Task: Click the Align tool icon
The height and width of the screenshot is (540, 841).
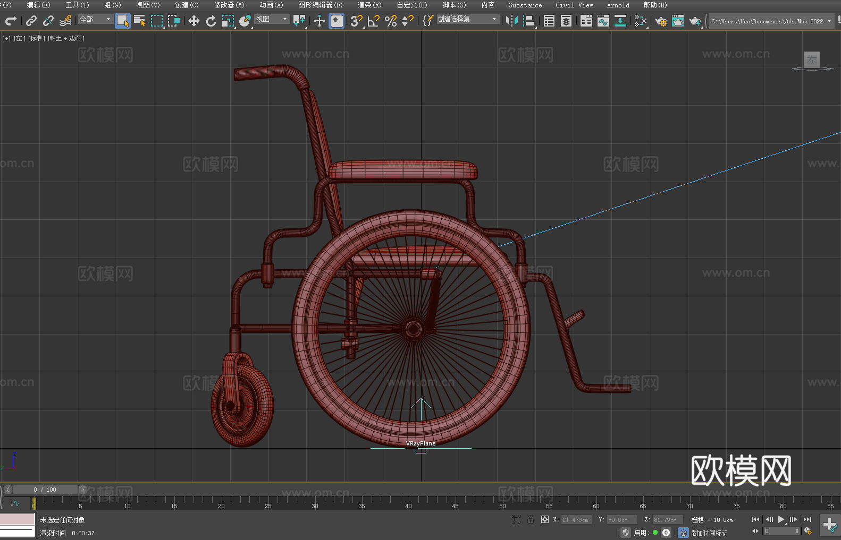Action: [529, 21]
